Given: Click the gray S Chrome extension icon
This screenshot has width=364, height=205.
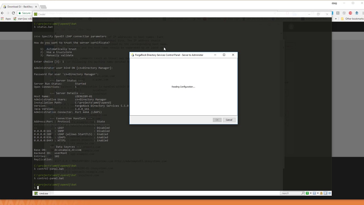Looking at the screenshot, I should pyautogui.click(x=338, y=13).
